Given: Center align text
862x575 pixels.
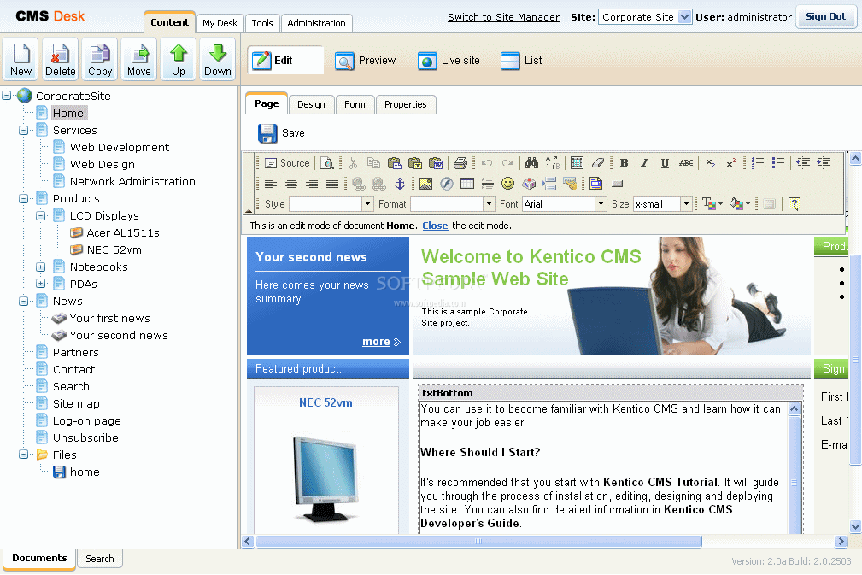Looking at the screenshot, I should point(291,184).
